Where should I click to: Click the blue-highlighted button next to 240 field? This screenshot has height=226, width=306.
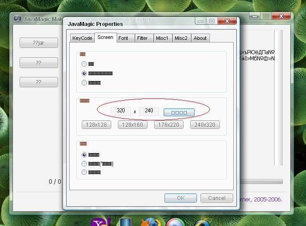(x=179, y=112)
